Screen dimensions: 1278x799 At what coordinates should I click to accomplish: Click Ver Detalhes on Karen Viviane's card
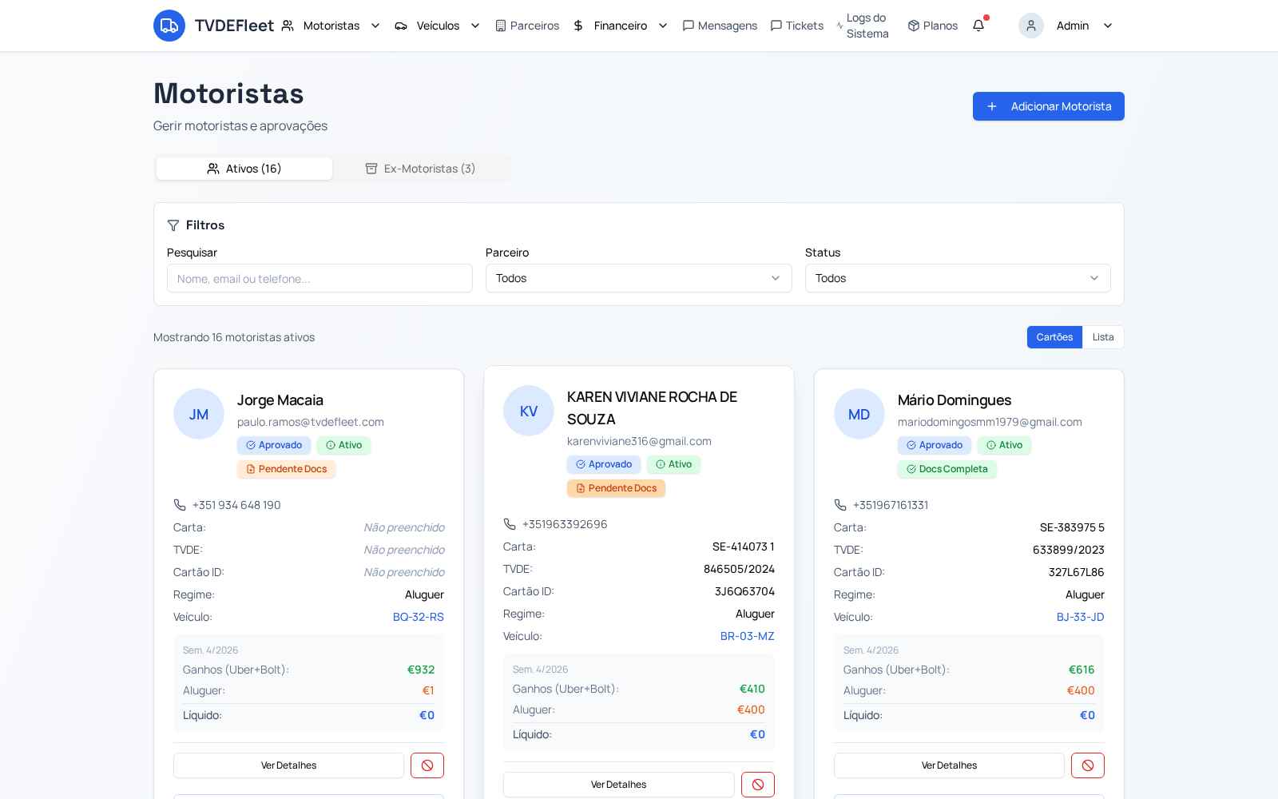click(619, 785)
